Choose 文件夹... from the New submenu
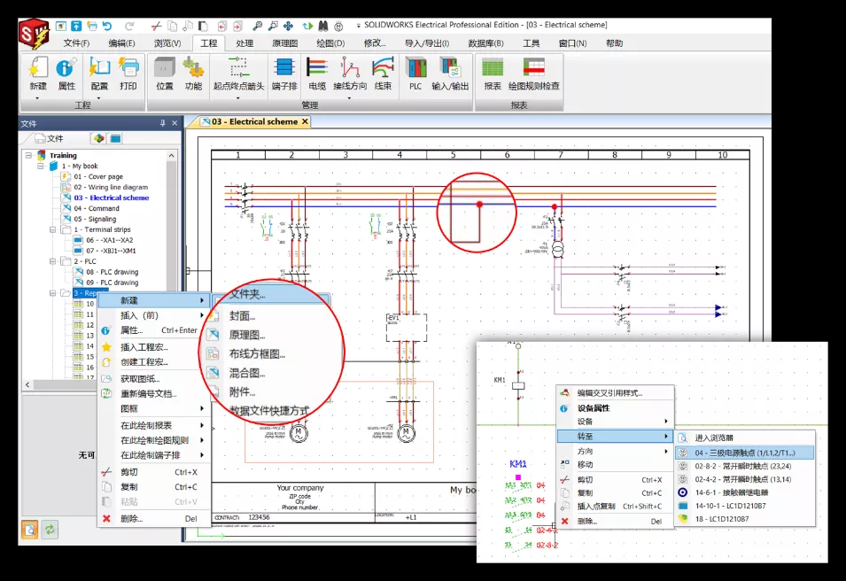846x581 pixels. (x=247, y=294)
